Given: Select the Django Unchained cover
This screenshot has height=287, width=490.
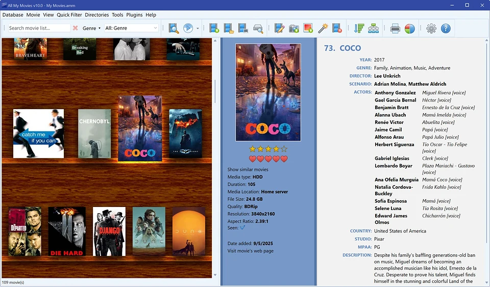Looking at the screenshot, I should pyautogui.click(x=109, y=231).
